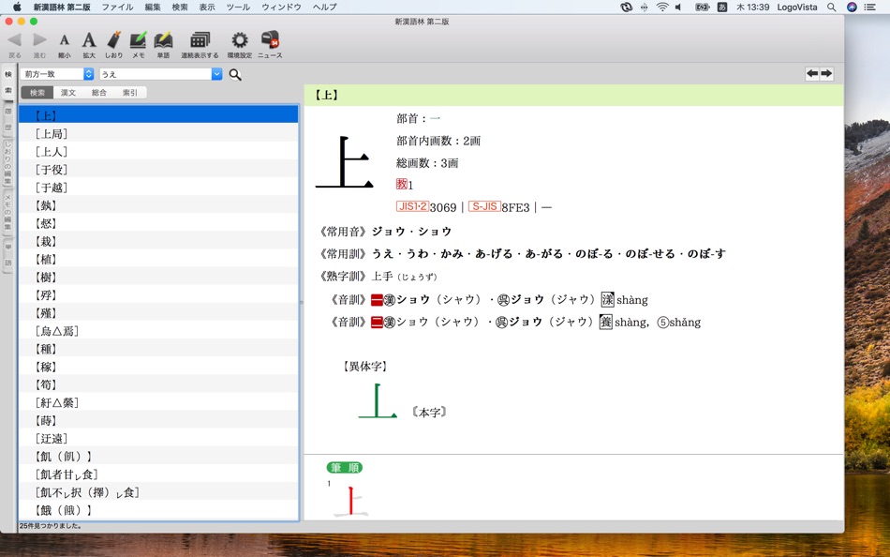890x557 pixels.
Task: Select the 【種】 result
Action: 158,349
